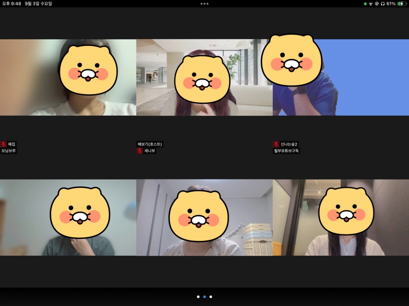This screenshot has height=306, width=409.
Task: Select the 모닝브루 participant name label
Action: click(8, 151)
